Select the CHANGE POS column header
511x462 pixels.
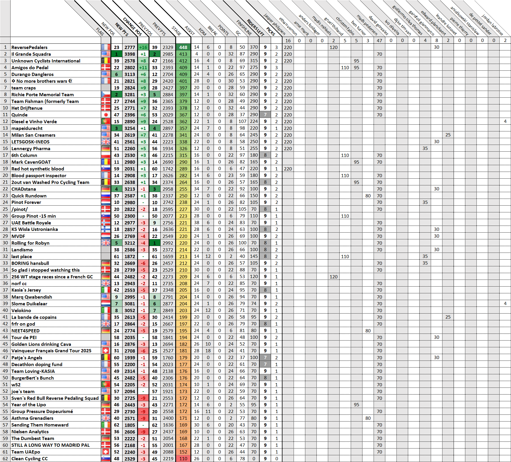132,26
